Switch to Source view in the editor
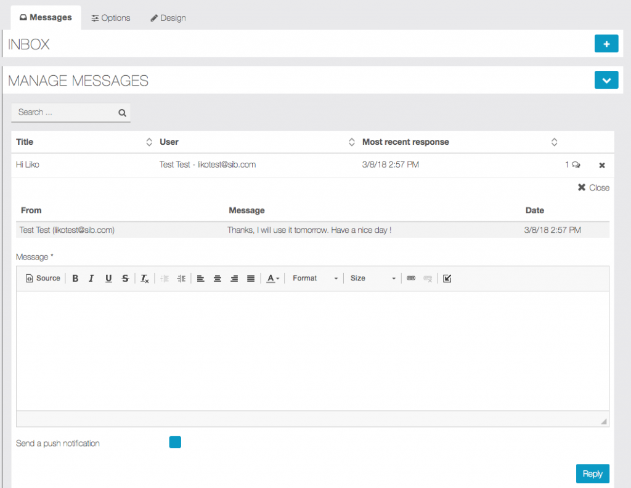The width and height of the screenshot is (631, 488). tap(43, 278)
